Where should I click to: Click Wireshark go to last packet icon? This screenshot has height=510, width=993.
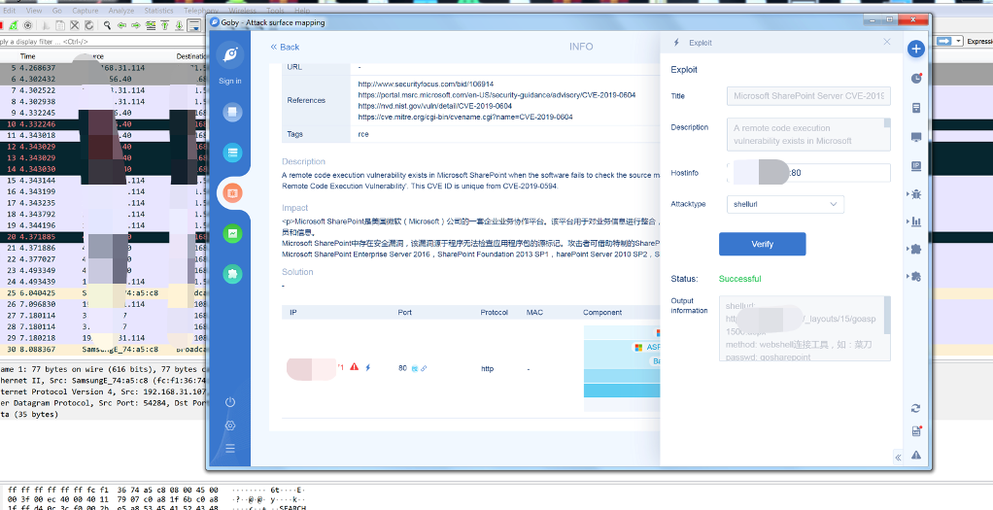coord(179,25)
